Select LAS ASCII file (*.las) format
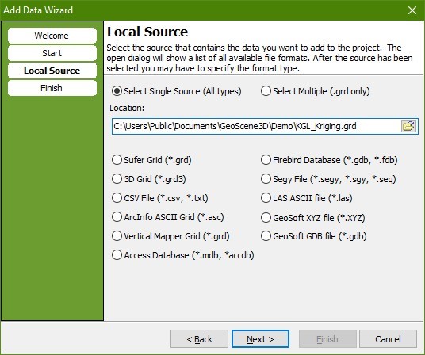The width and height of the screenshot is (425, 355). click(x=307, y=198)
